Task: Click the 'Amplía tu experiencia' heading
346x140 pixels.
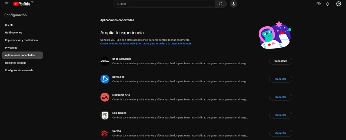Action: (122, 33)
